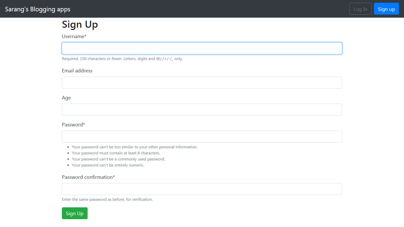This screenshot has width=404, height=227.
Task: Click the Password confirmation label text
Action: [x=88, y=177]
